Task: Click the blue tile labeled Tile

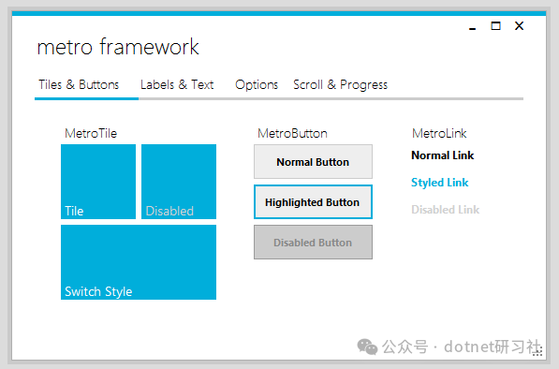Action: pos(98,182)
